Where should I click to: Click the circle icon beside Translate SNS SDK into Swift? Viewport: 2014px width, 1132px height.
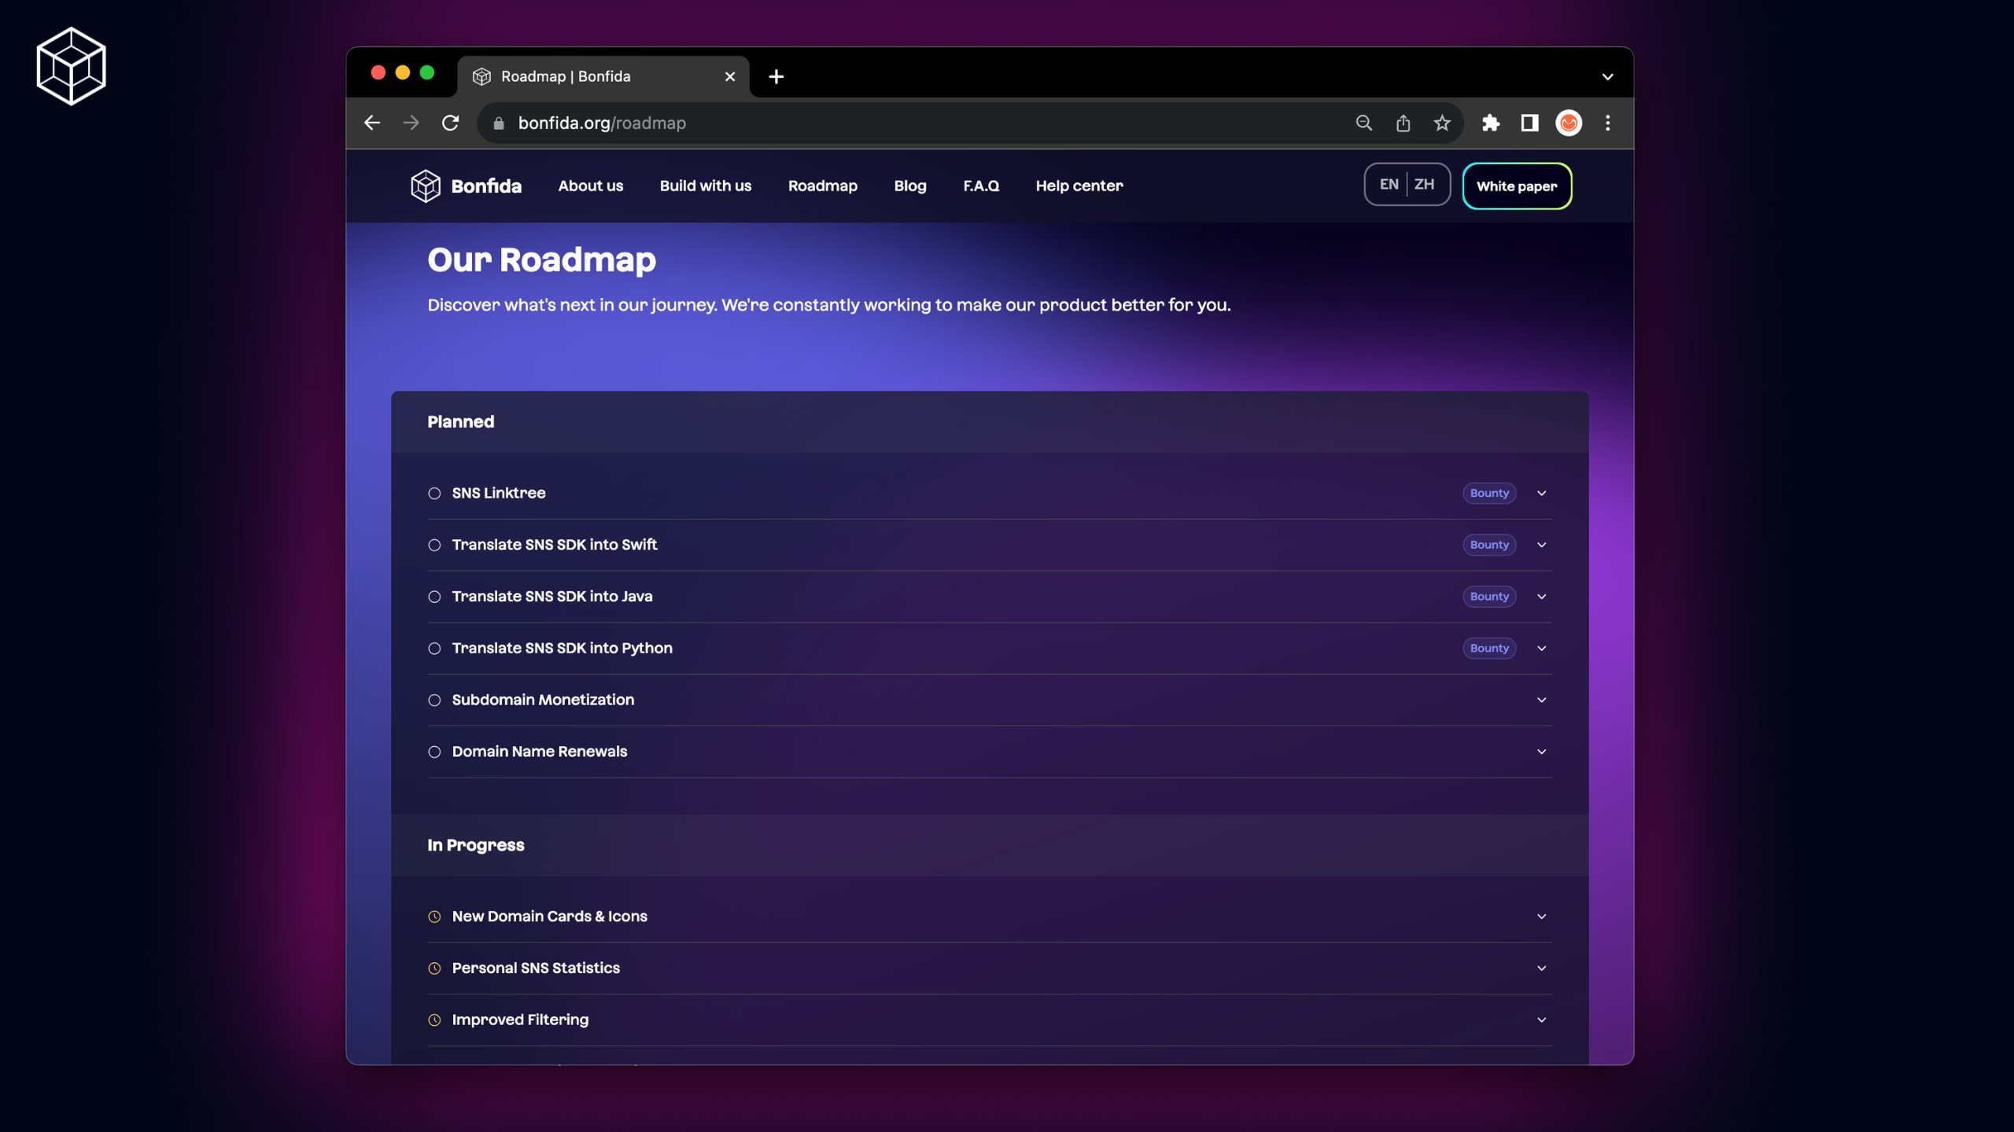click(434, 545)
